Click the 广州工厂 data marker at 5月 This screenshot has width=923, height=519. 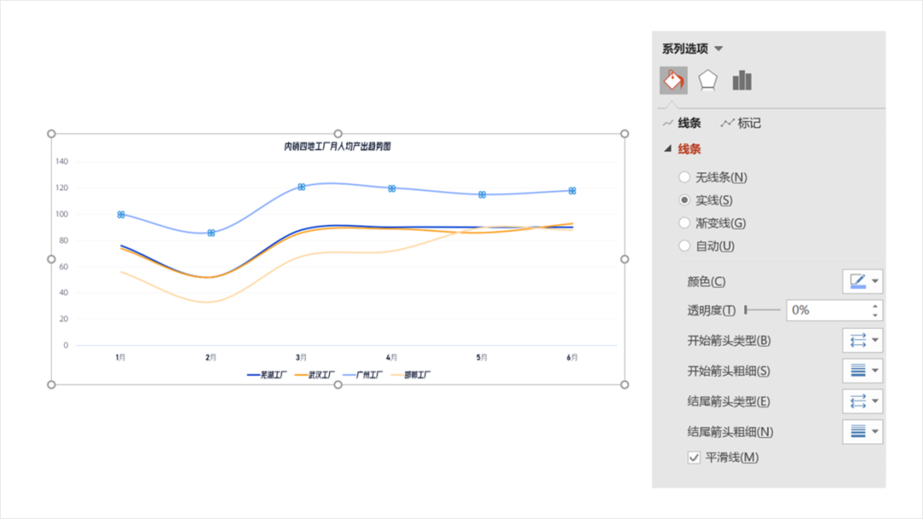click(x=481, y=195)
